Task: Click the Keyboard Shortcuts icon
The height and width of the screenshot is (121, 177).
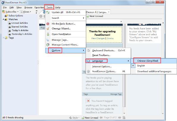Action: pos(88,50)
